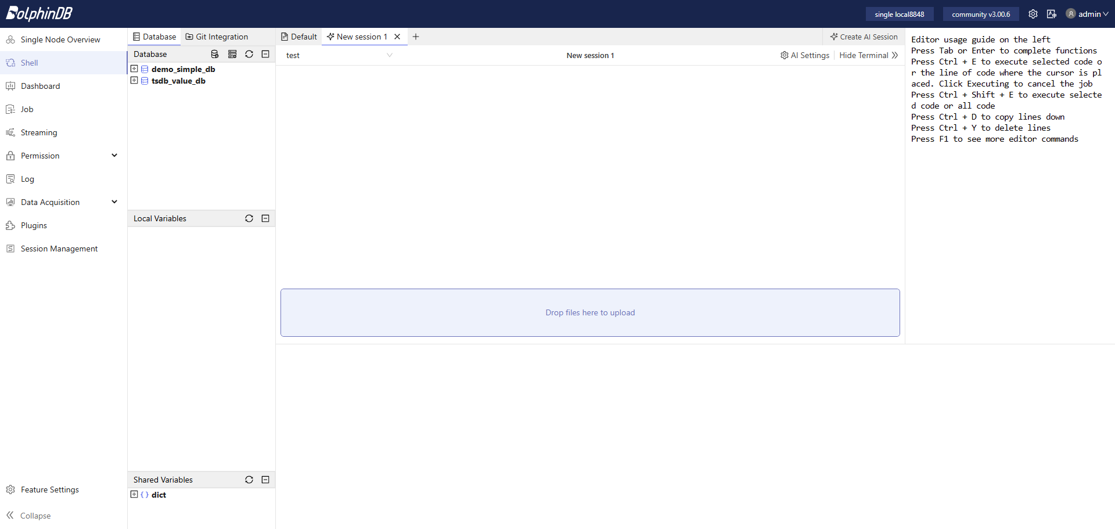Viewport: 1115px width, 529px height.
Task: Expand the demo_simple_db tree node
Action: (134, 69)
